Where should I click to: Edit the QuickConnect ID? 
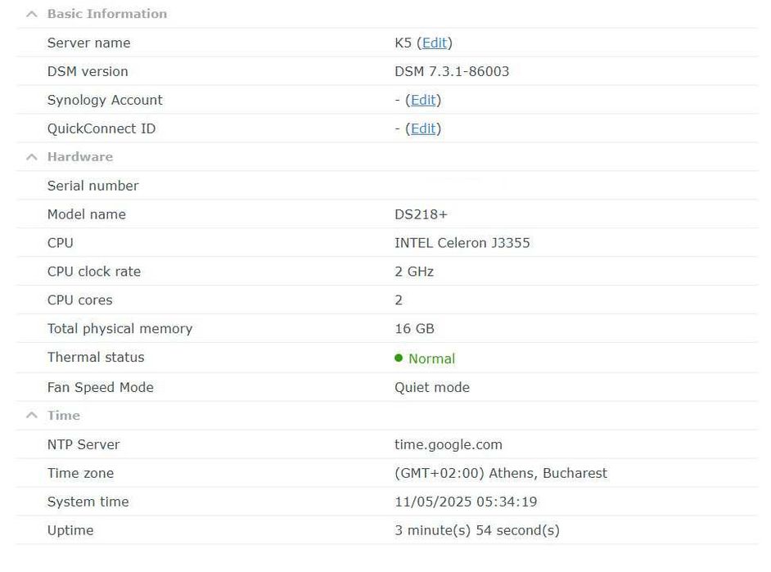point(423,128)
